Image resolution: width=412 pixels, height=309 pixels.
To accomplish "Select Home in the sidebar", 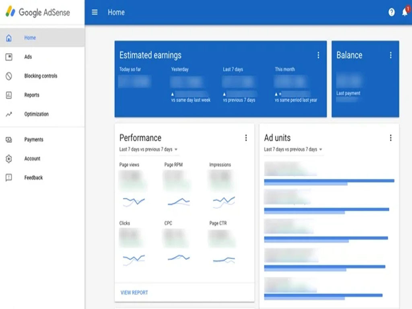I will tap(42, 38).
